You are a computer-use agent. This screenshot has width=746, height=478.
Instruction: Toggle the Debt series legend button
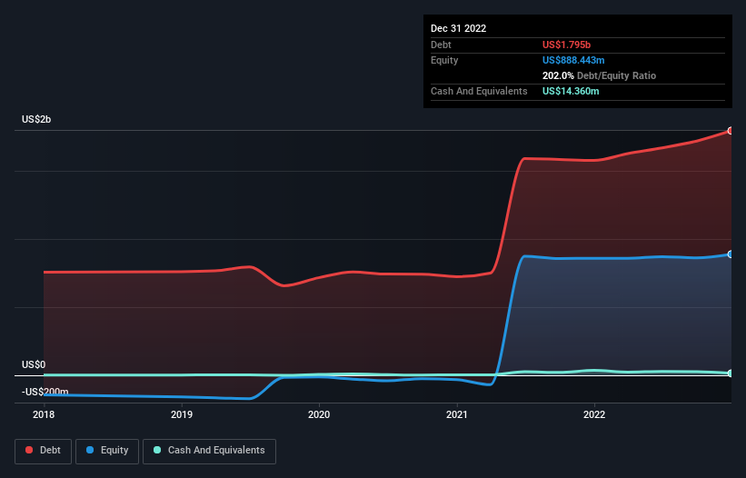(44, 451)
